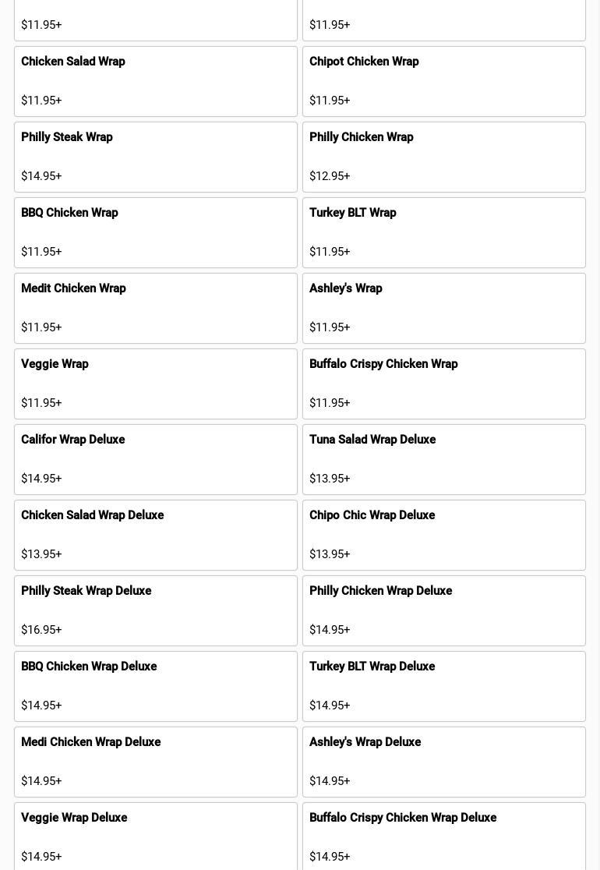Open Chicken Salad Wrap Deluxe item
Screen dimensions: 600x870
pyautogui.click(x=156, y=535)
